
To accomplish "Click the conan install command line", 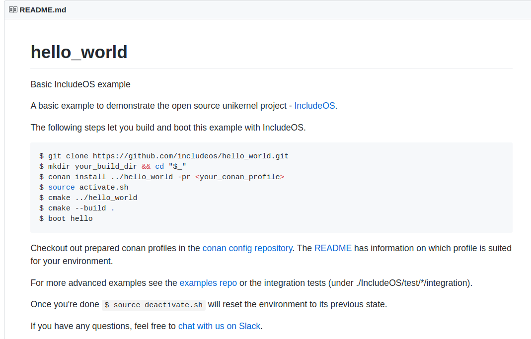I will [x=161, y=177].
